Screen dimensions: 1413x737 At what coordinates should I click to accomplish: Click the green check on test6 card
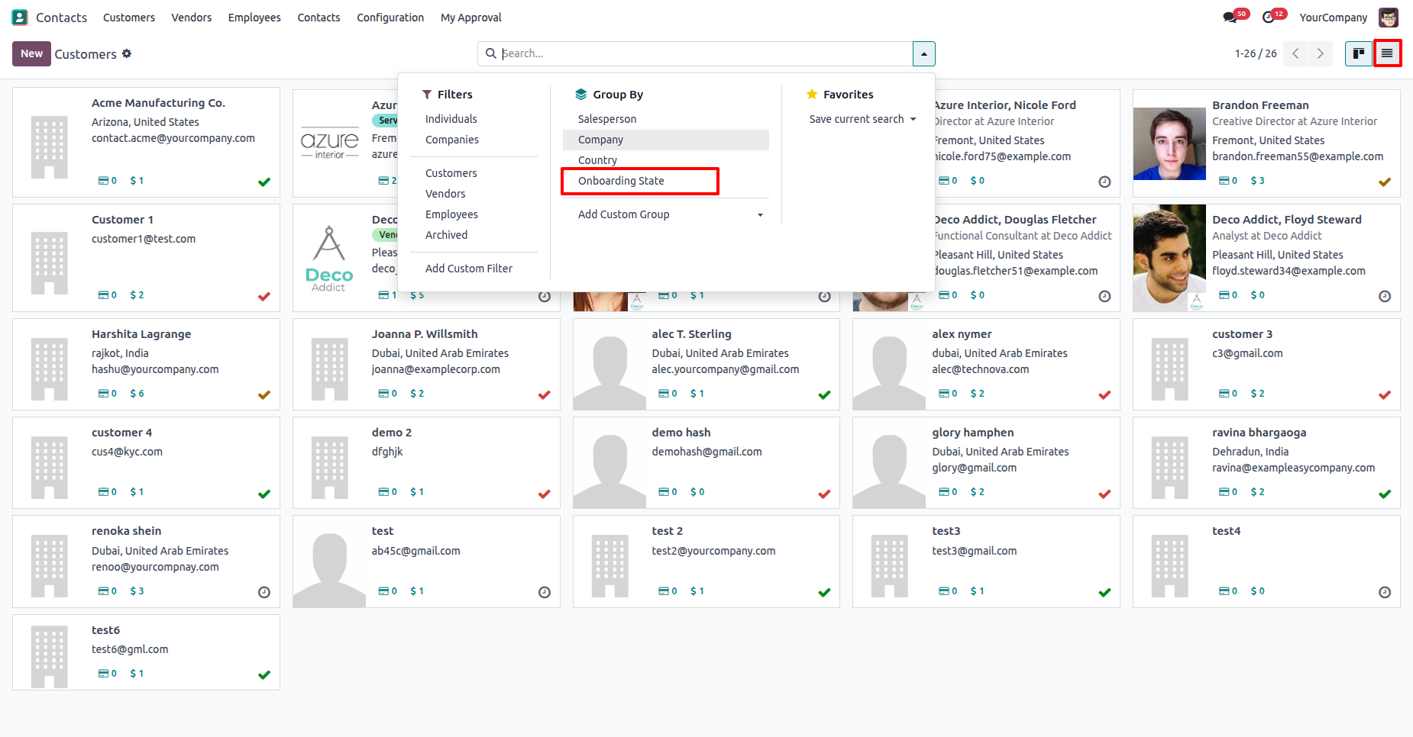[x=264, y=674]
